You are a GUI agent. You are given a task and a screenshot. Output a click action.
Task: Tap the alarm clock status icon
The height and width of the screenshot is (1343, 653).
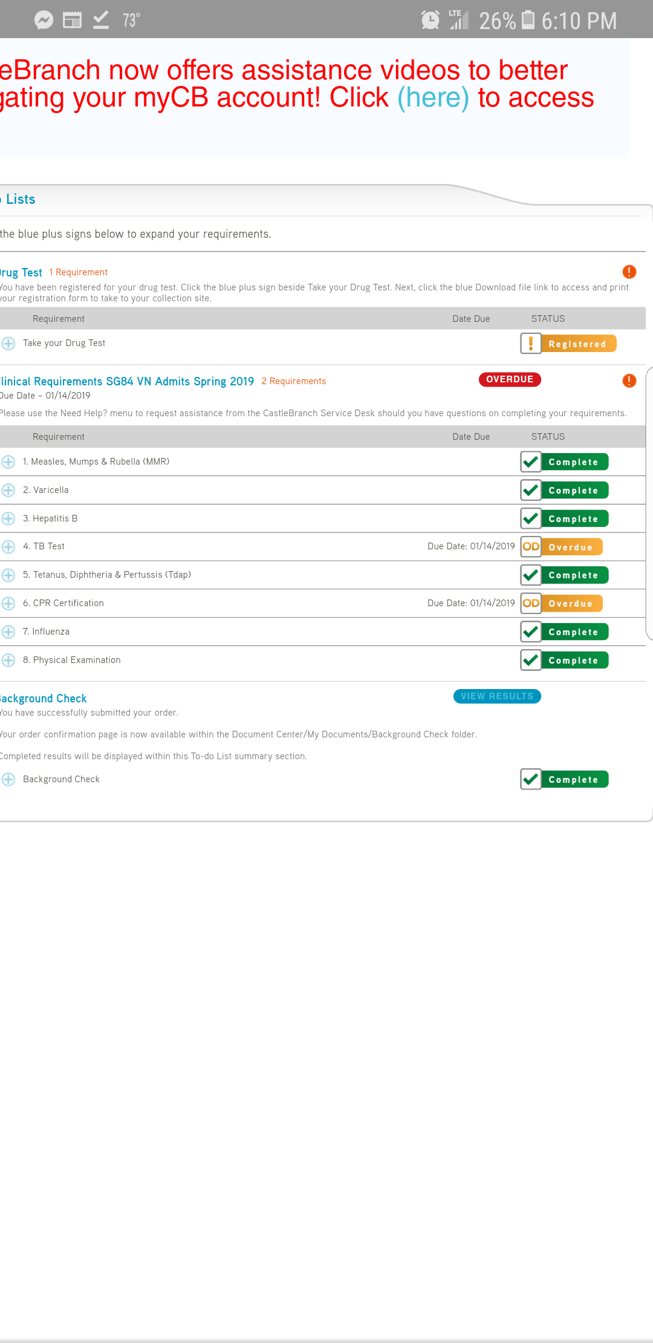430,21
